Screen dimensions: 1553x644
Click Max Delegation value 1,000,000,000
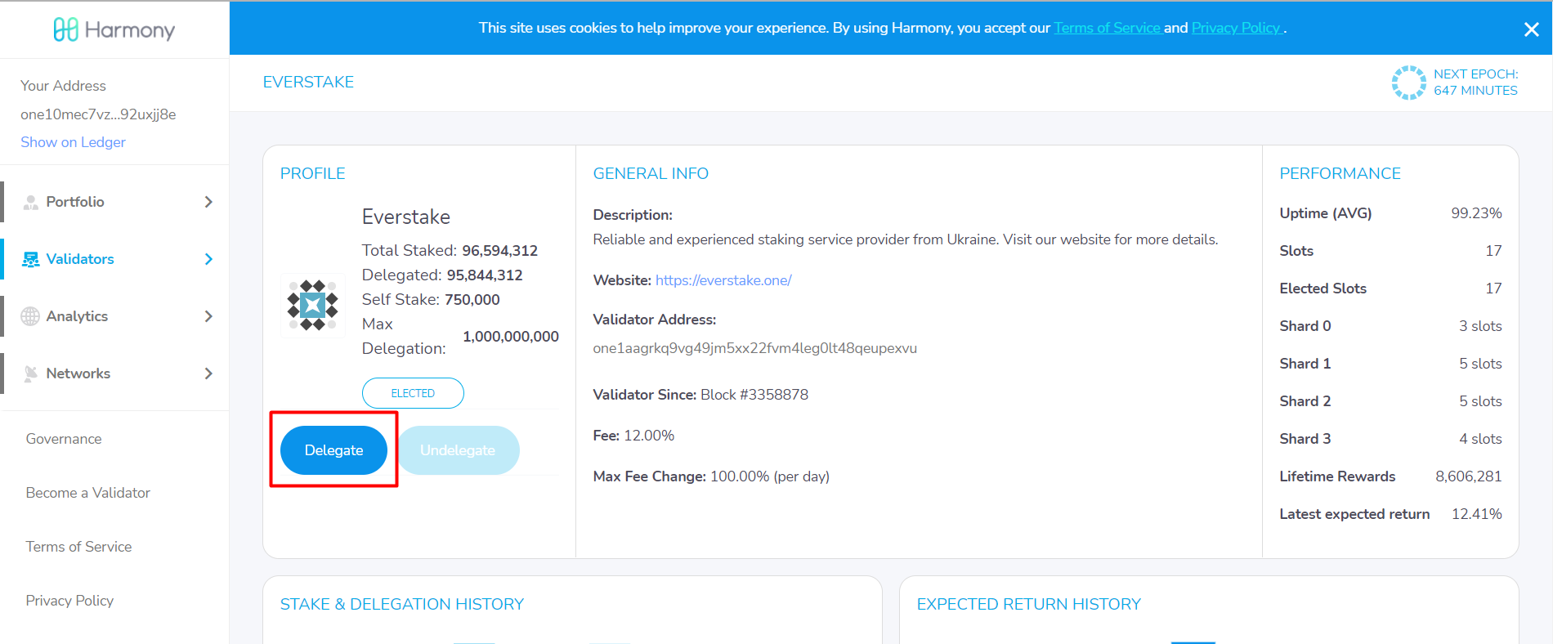511,337
